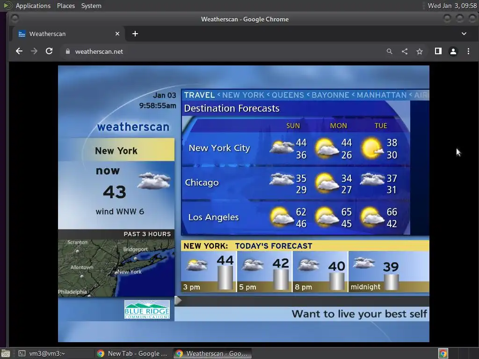Screen dimensions: 479x359
Task: Open the Chrome three-dot menu
Action: (x=468, y=51)
